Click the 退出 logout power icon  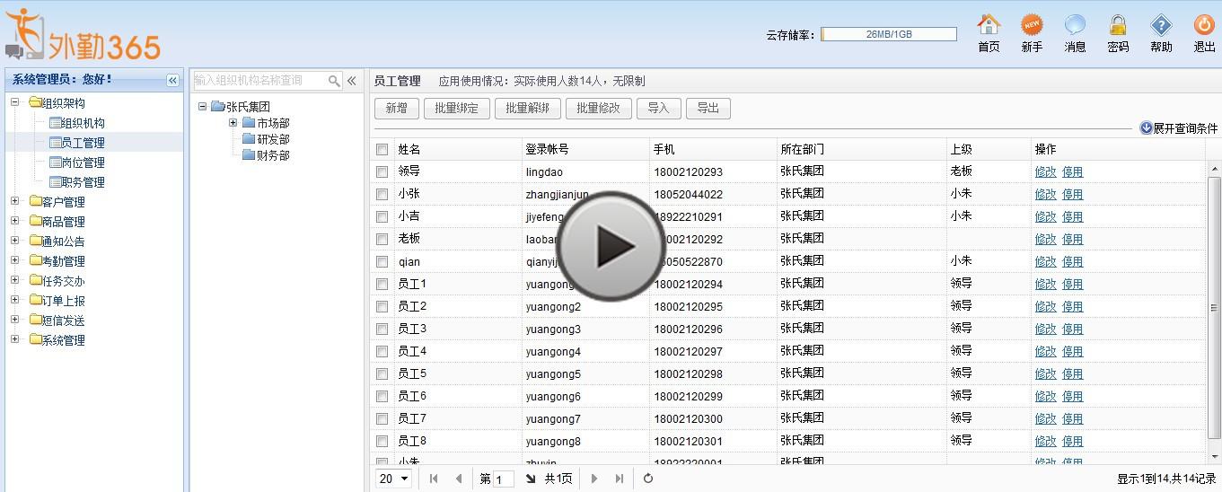pyautogui.click(x=1204, y=25)
